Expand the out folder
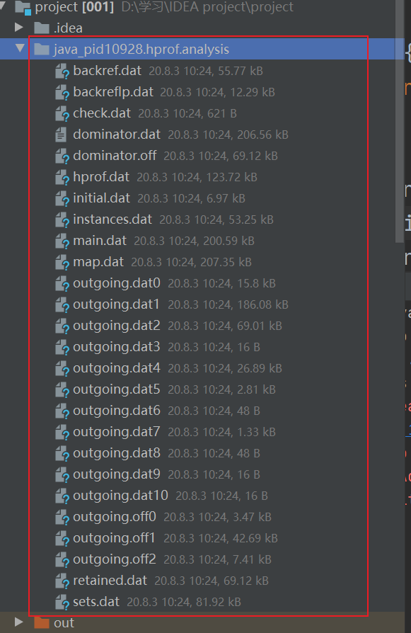Viewport: 411px width, 633px height. point(18,622)
